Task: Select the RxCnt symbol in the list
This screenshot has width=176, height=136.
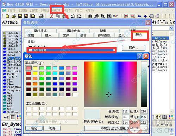Action: (x=11, y=55)
